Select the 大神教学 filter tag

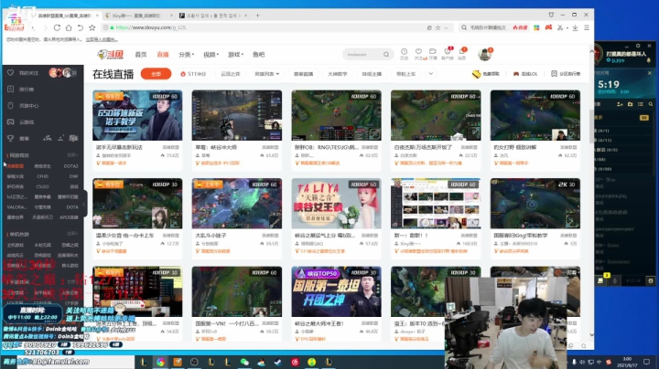[x=338, y=74]
